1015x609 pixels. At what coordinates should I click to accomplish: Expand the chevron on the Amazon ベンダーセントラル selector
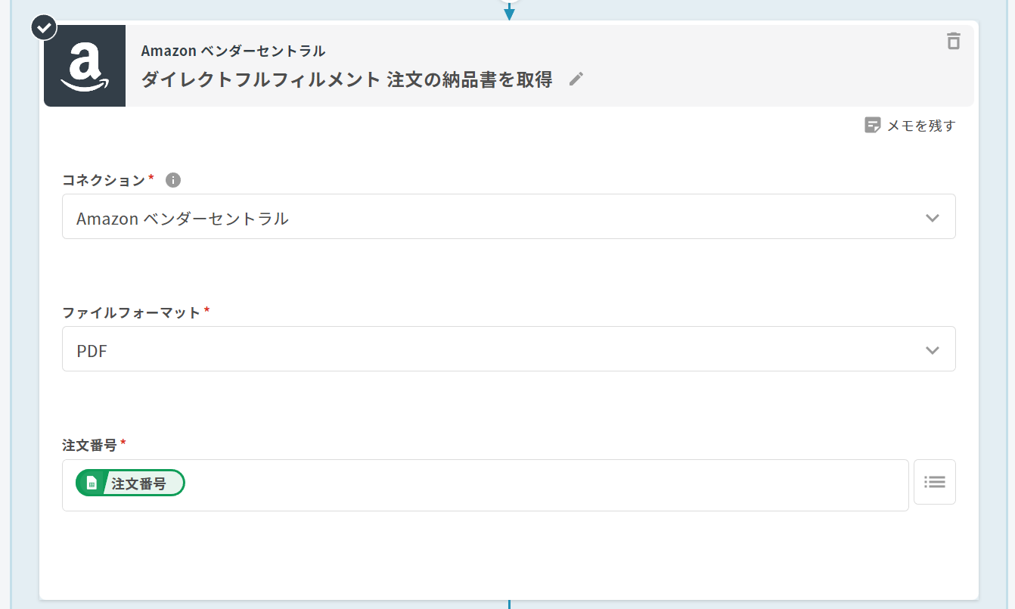(932, 218)
